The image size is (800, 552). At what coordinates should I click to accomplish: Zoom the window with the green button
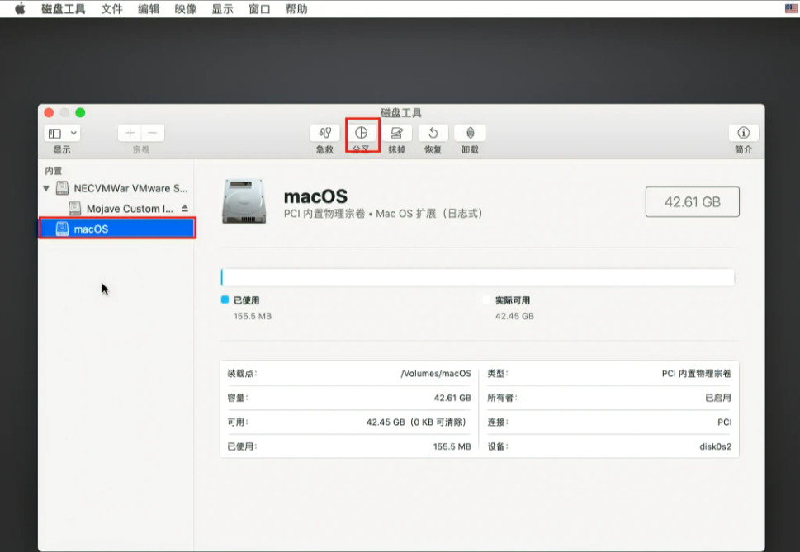[x=80, y=113]
